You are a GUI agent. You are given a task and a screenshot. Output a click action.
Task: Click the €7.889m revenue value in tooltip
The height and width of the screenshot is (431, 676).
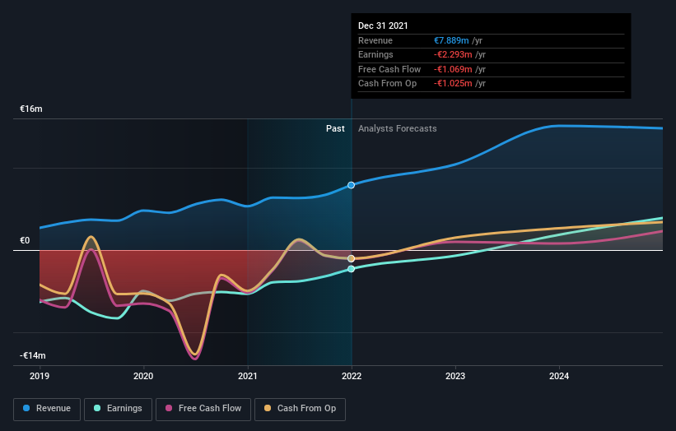451,40
